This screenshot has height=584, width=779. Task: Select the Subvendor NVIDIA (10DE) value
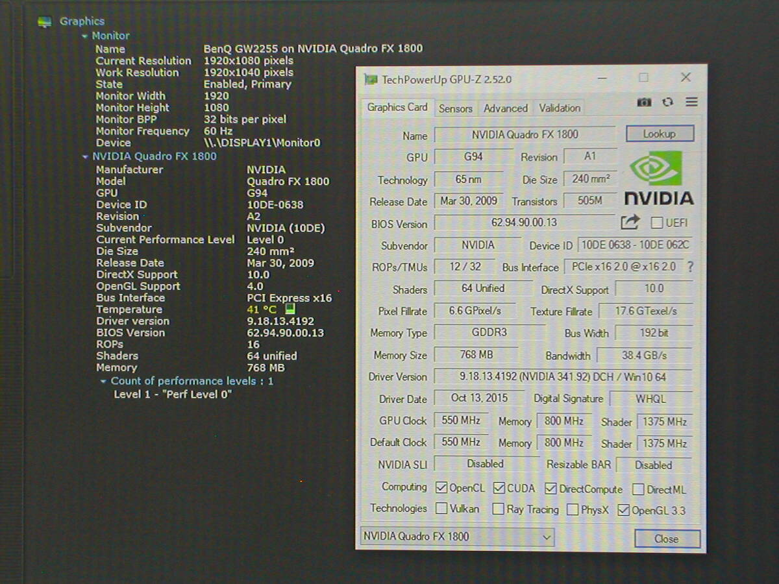(286, 228)
